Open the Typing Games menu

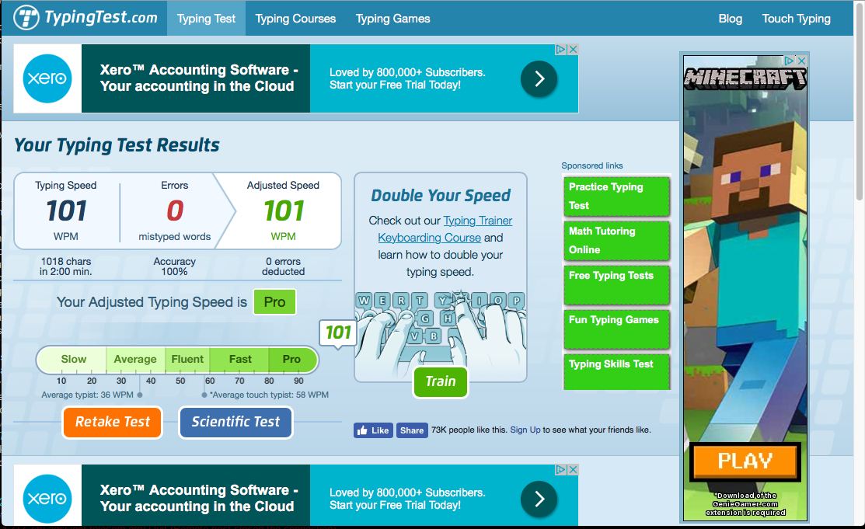point(392,18)
